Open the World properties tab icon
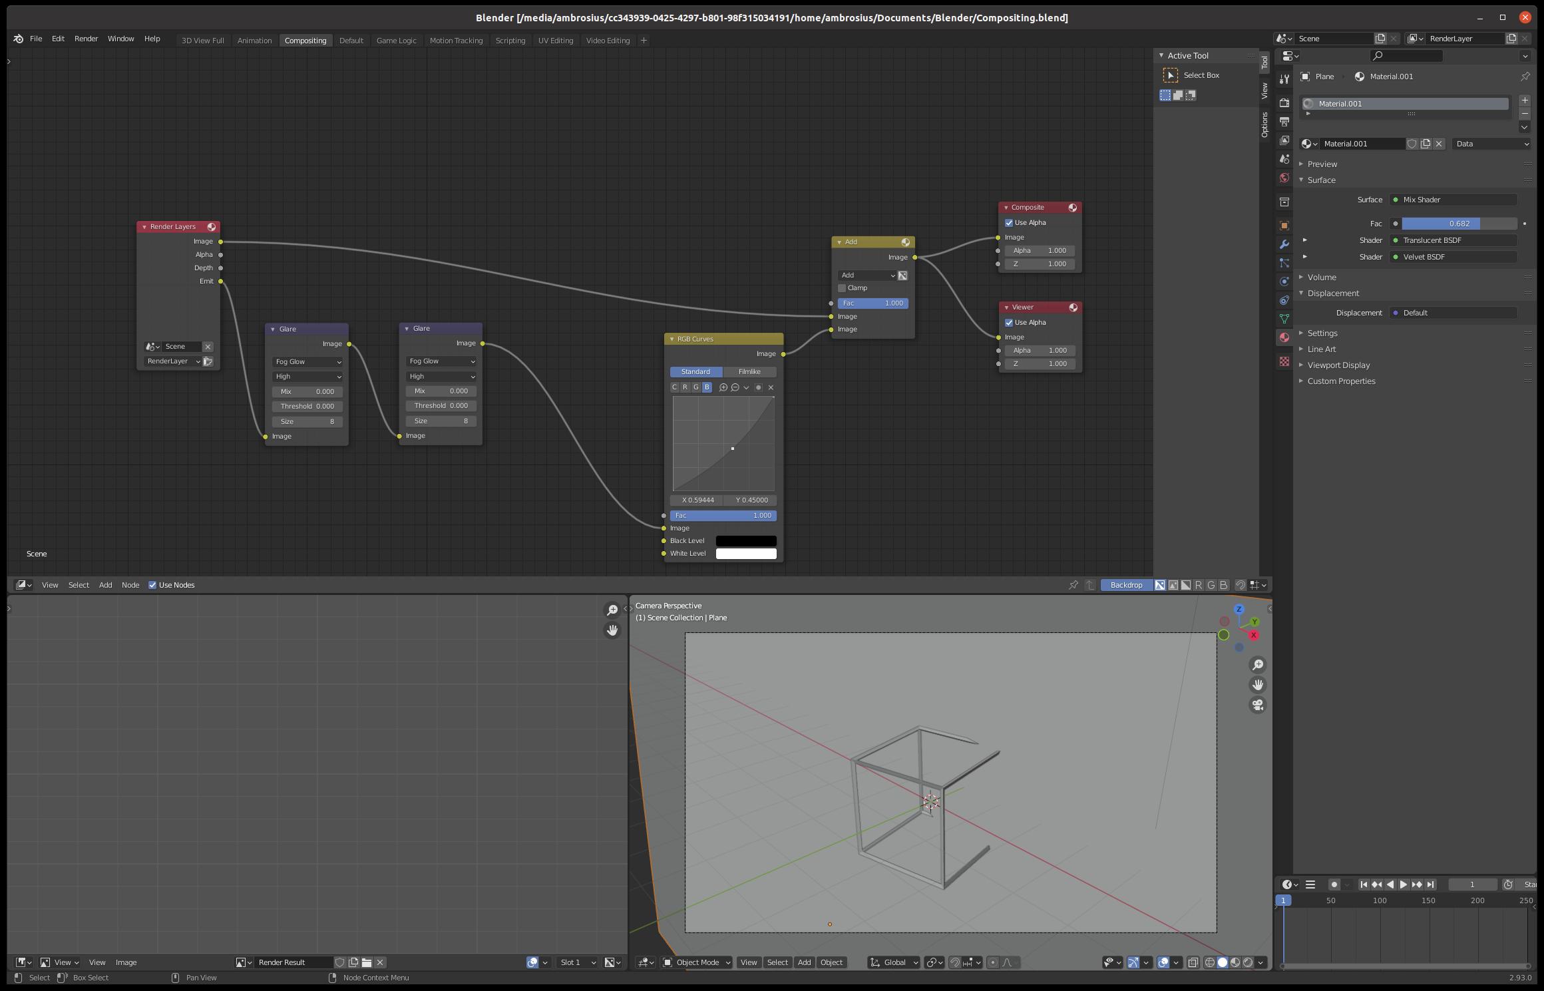This screenshot has height=991, width=1544. click(x=1284, y=178)
